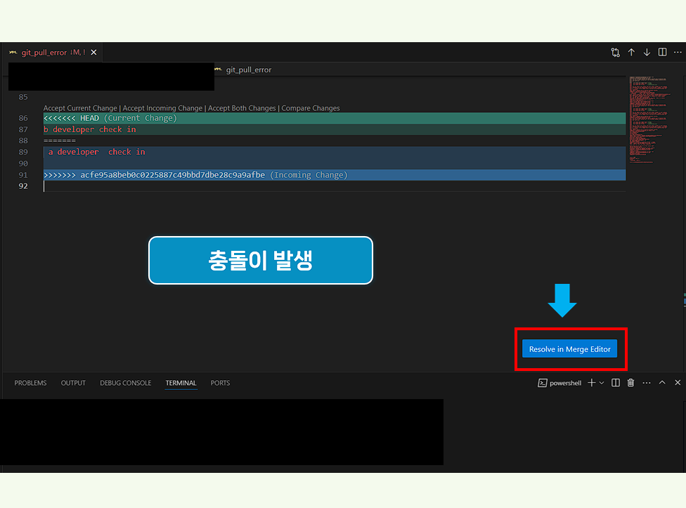Image resolution: width=686 pixels, height=508 pixels.
Task: Open the compare changes view icon
Action: click(x=615, y=52)
